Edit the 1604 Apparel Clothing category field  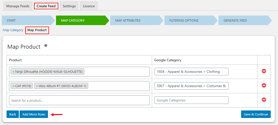tap(191, 72)
